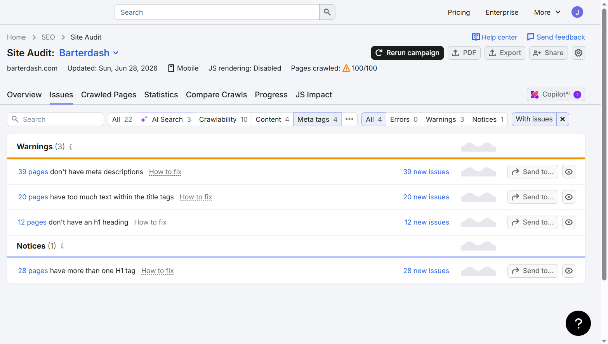The width and height of the screenshot is (608, 344).
Task: Focus the top global Search field
Action: [x=217, y=12]
